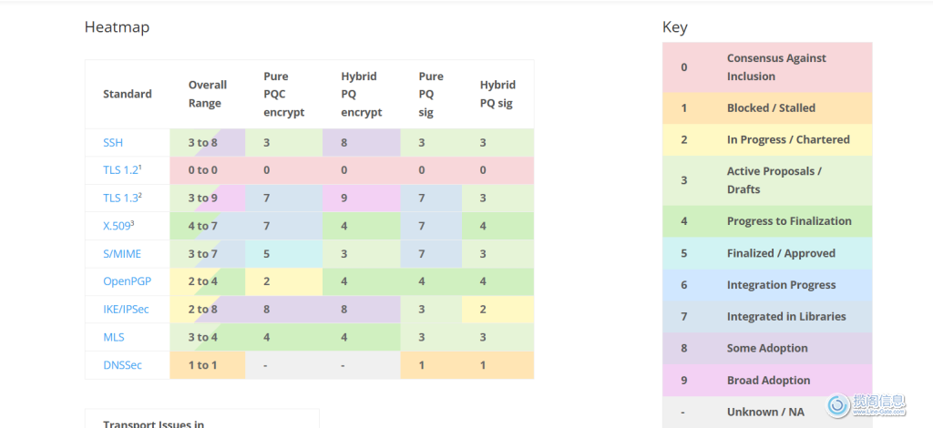Follow the TLS 1.3 link
This screenshot has height=428, width=933.
(x=122, y=199)
